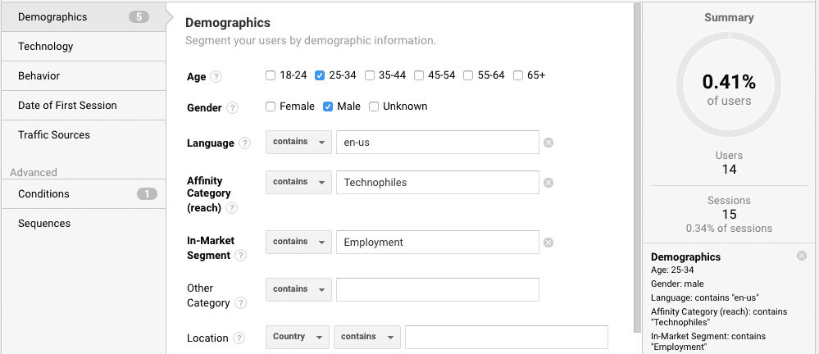Image resolution: width=819 pixels, height=354 pixels.
Task: Open help tooltip for Gender
Action: 233,108
